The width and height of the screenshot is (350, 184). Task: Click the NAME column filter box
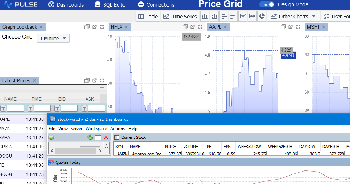[15, 108]
